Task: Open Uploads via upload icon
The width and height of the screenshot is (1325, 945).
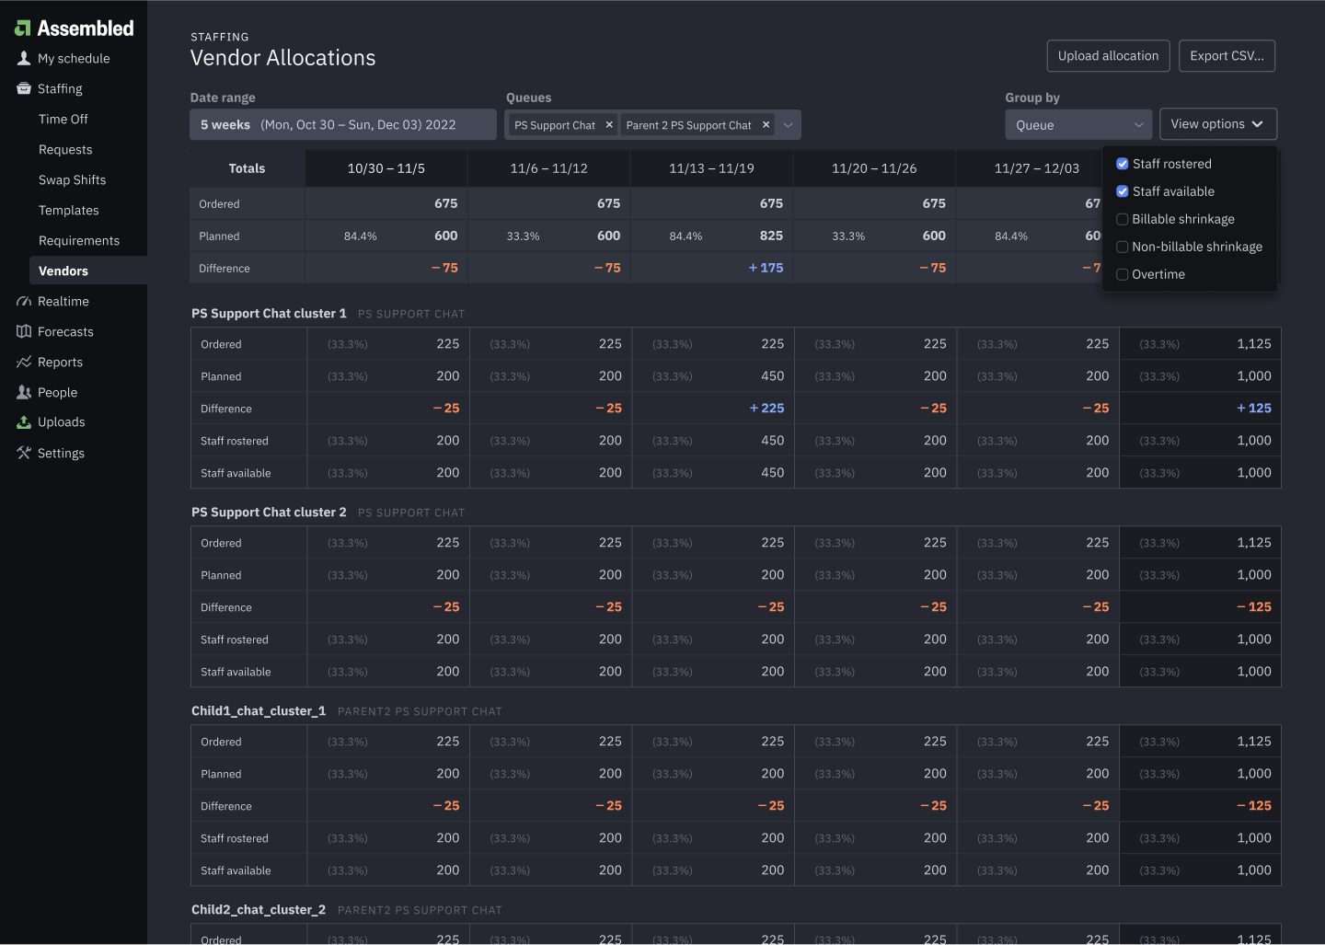Action: (x=24, y=422)
